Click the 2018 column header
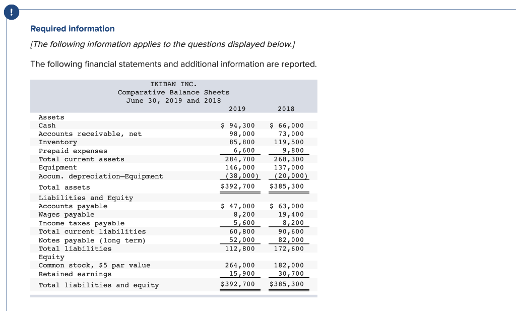 tap(286, 109)
